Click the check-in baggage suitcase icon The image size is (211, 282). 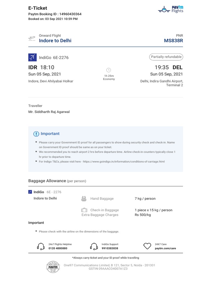coord(84,210)
